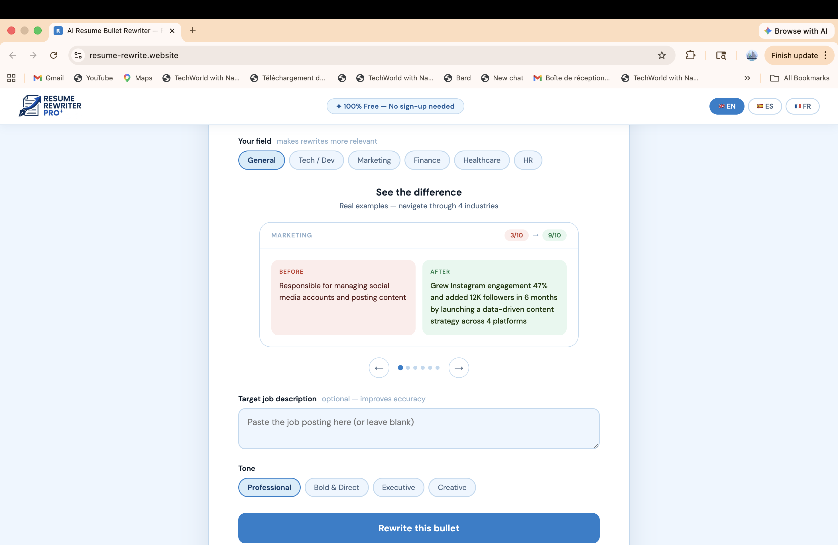Click the Browse with AI button
This screenshot has height=545, width=838.
(796, 30)
